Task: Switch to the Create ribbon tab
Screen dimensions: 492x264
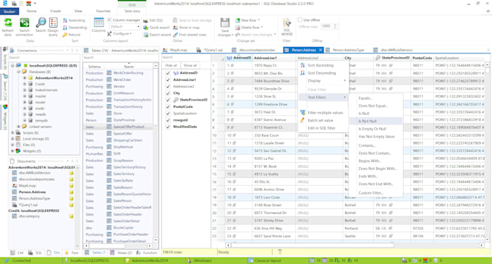Action: (56, 11)
